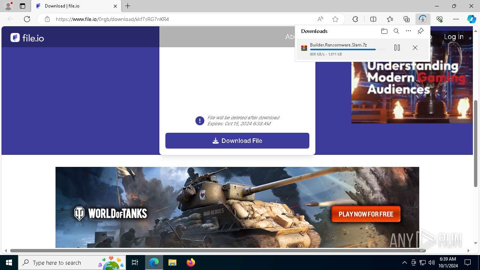480x270 pixels.
Task: Click the World of Tanks banner
Action: point(237,207)
